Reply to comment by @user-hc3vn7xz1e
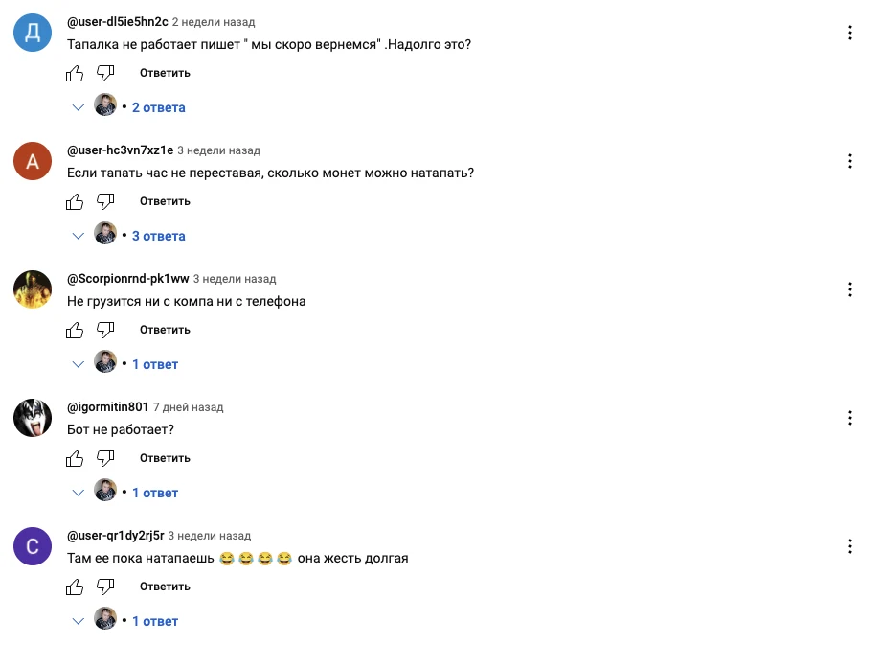 click(x=165, y=201)
